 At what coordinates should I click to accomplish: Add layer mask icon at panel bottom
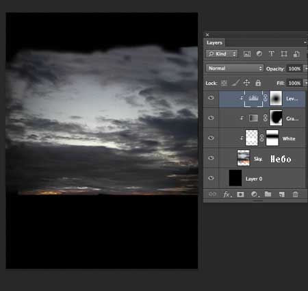pyautogui.click(x=240, y=194)
